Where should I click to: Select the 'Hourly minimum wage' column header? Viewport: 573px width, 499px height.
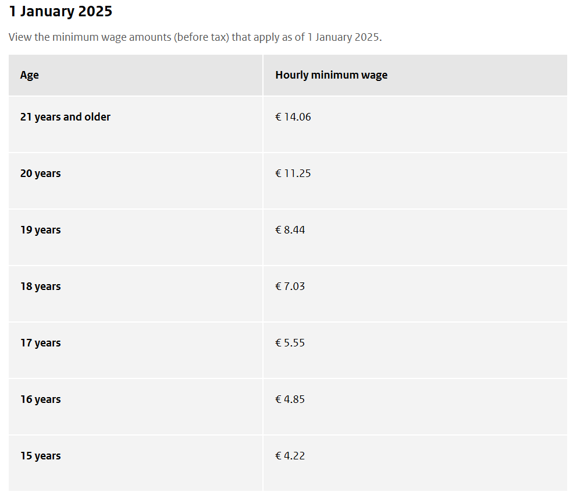(332, 75)
